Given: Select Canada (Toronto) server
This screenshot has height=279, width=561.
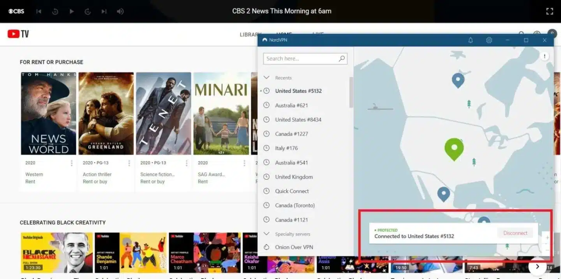Looking at the screenshot, I should pos(295,205).
